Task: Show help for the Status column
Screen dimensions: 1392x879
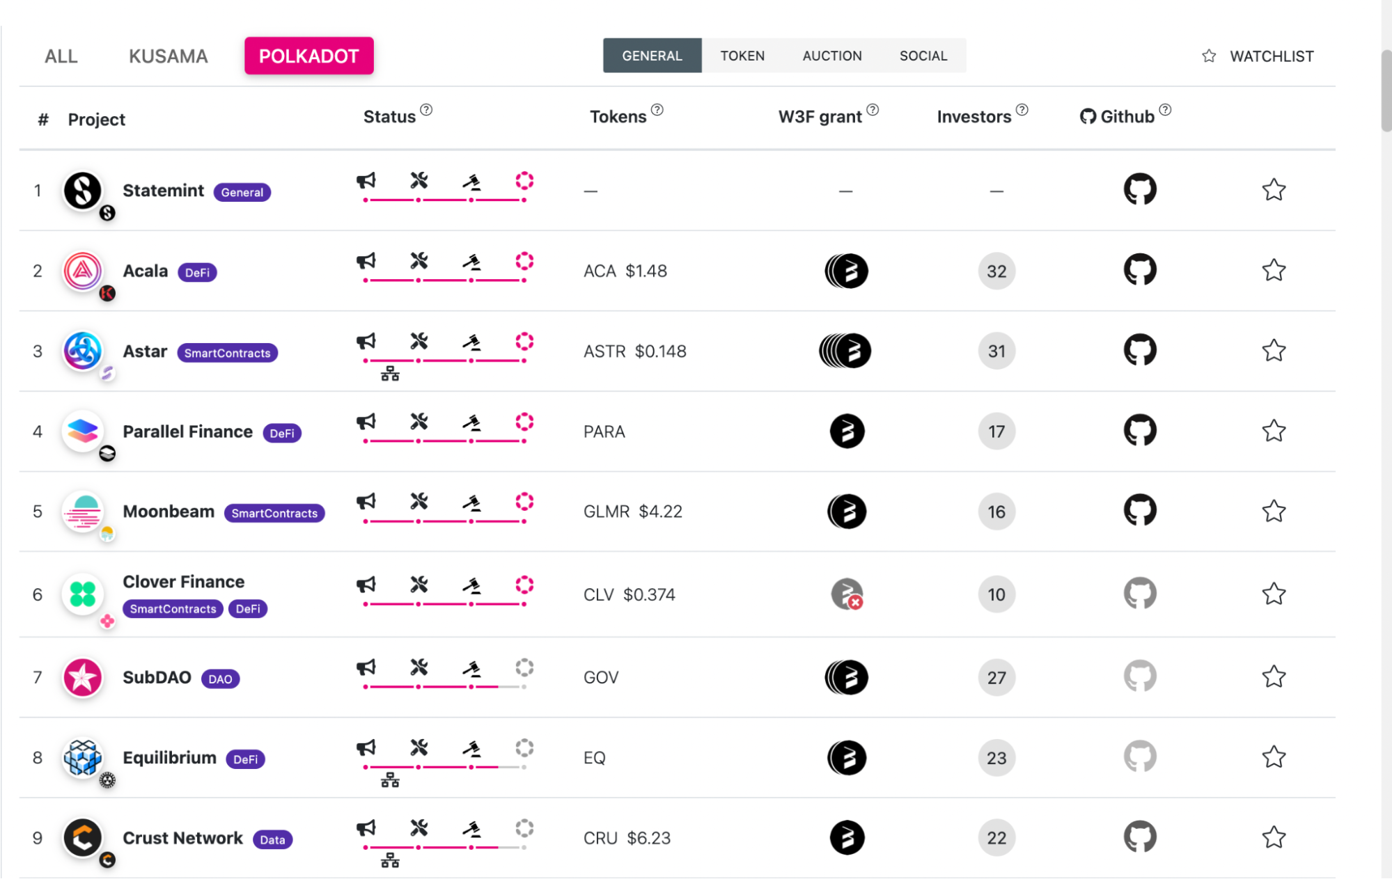Action: [x=426, y=109]
